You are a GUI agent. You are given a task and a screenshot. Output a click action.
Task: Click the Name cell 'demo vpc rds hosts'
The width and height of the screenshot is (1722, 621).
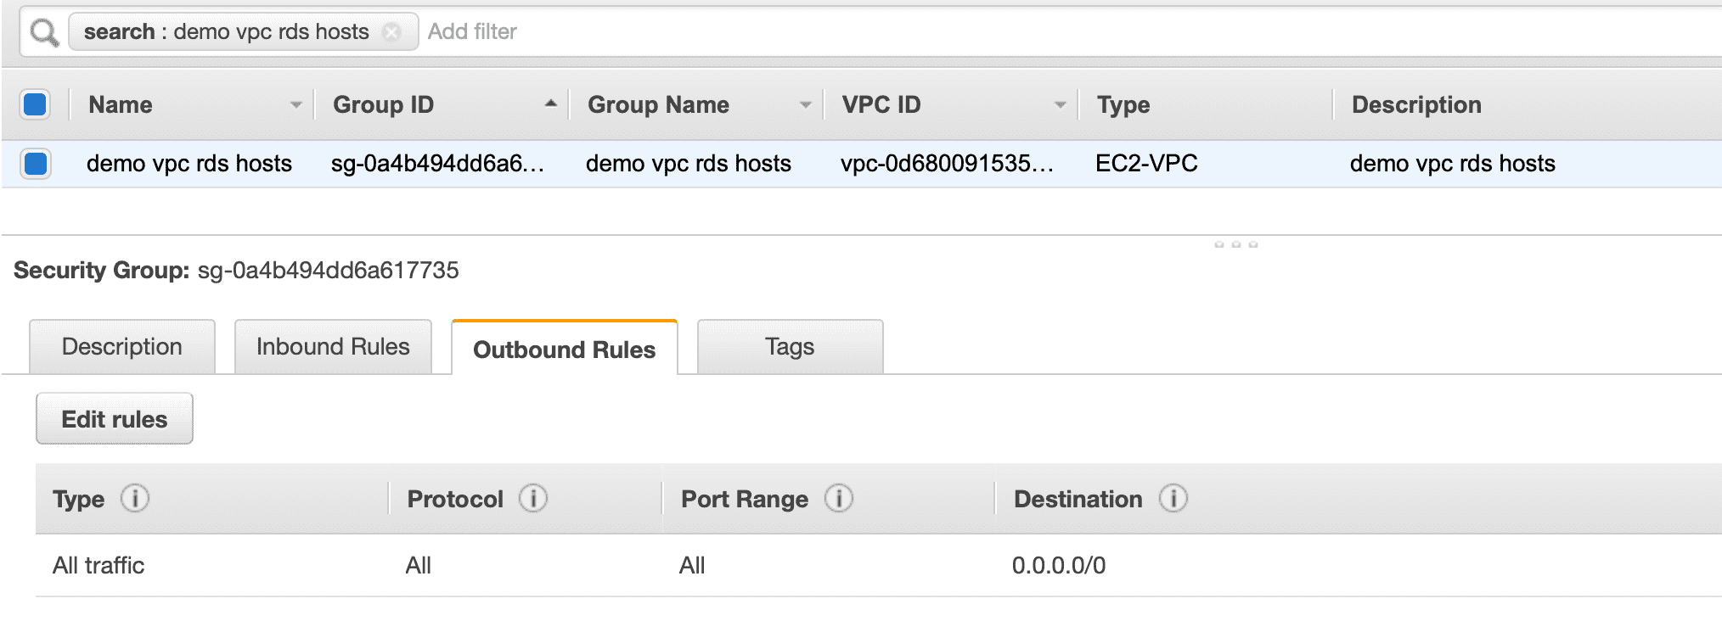point(189,163)
